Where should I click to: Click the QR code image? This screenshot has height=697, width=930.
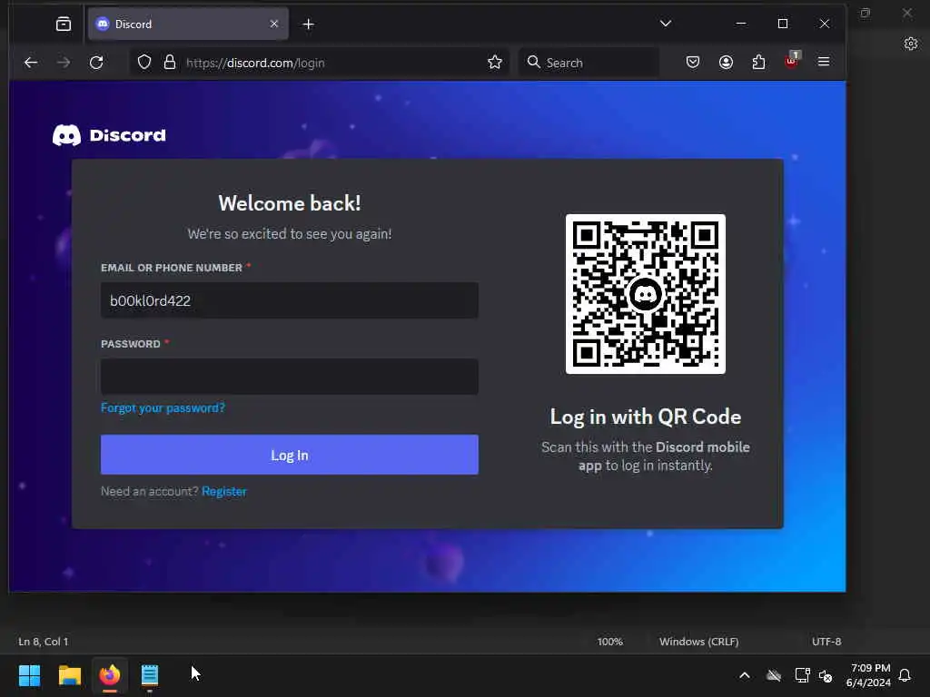tap(646, 294)
